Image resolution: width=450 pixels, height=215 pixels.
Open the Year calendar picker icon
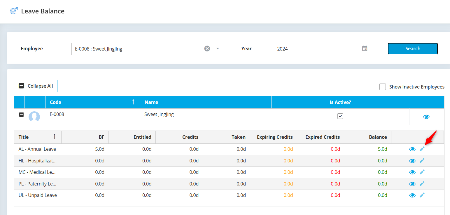(x=365, y=48)
